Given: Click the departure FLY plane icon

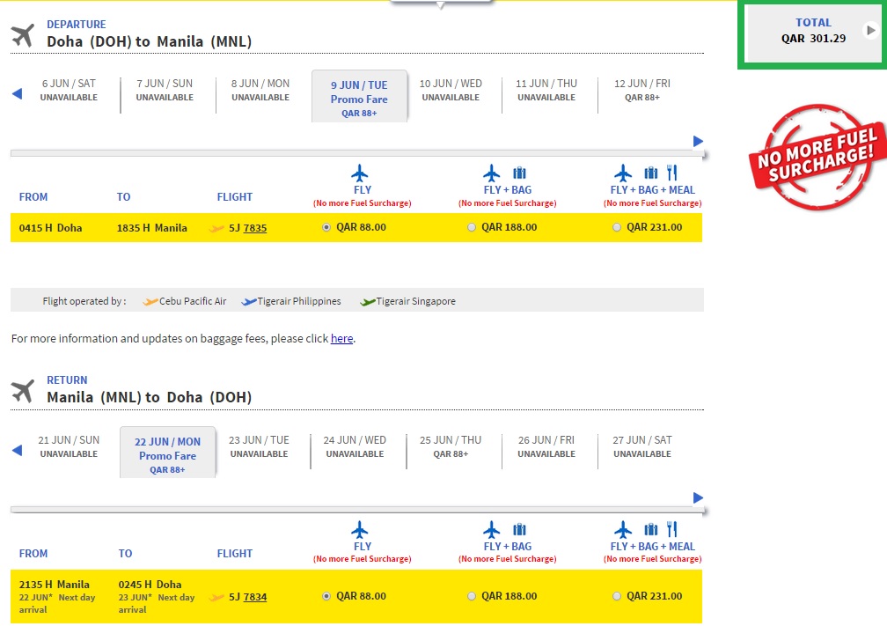Looking at the screenshot, I should click(x=360, y=173).
